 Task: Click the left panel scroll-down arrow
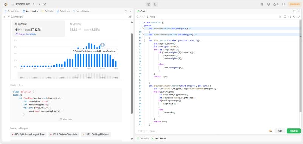point(132,139)
